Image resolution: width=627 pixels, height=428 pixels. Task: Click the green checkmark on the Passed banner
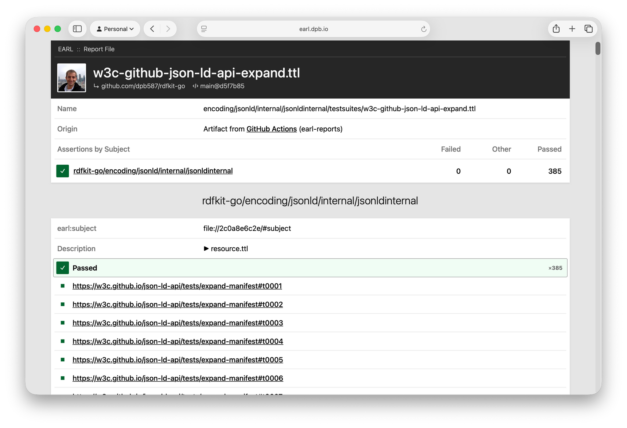coord(63,267)
